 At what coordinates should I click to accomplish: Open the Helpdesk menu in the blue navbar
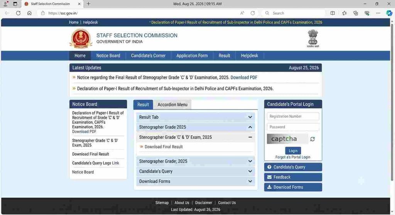(x=250, y=55)
